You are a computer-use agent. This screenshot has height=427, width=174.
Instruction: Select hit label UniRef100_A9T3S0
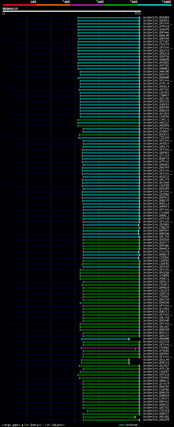point(156,89)
